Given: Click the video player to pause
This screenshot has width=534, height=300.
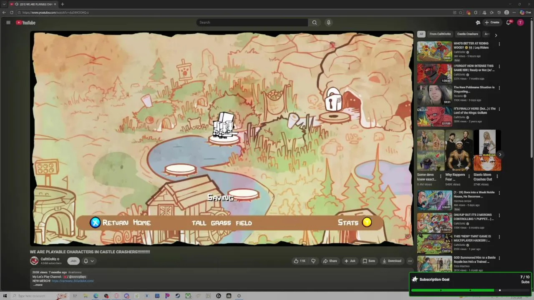Looking at the screenshot, I should tap(222, 138).
